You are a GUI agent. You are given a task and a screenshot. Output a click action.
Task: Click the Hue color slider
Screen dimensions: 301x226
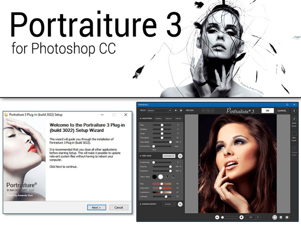click(x=162, y=184)
